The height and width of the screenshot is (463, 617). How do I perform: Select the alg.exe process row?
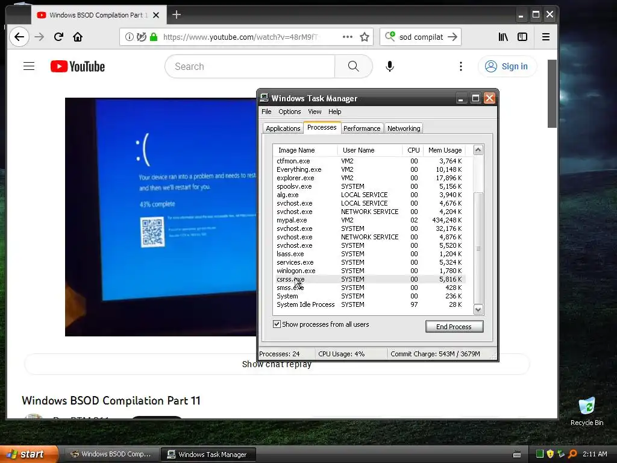369,195
